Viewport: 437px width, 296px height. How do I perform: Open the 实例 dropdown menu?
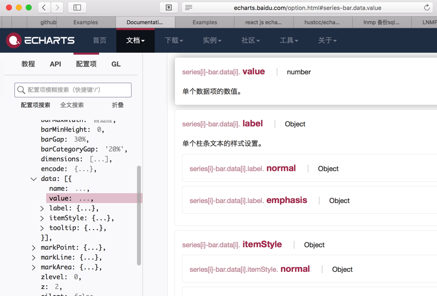212,40
